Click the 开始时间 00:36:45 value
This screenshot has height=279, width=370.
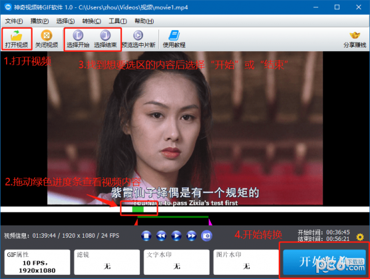click(x=338, y=232)
